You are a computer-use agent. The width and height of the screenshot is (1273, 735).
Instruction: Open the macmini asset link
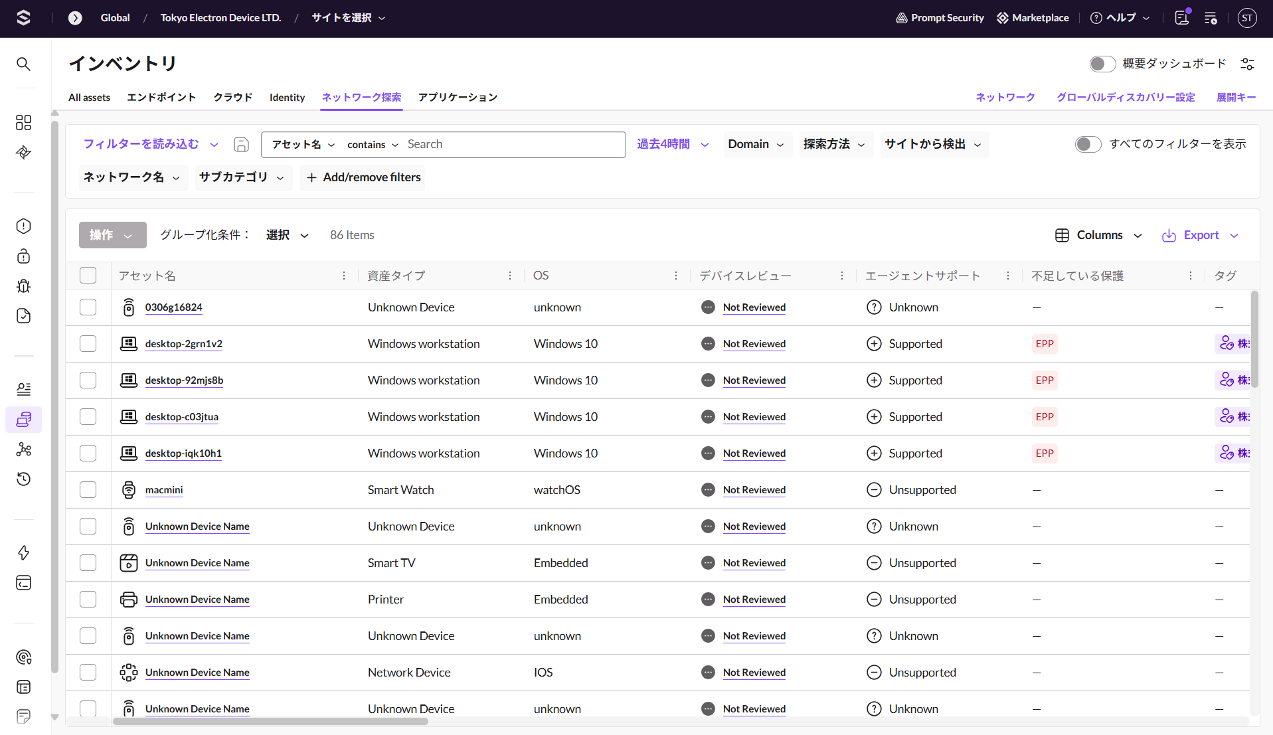tap(164, 490)
